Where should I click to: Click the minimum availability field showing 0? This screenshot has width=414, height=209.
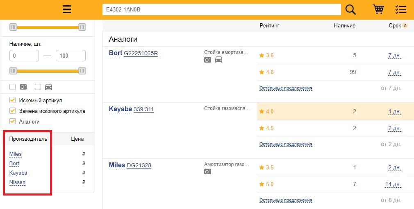[24, 56]
